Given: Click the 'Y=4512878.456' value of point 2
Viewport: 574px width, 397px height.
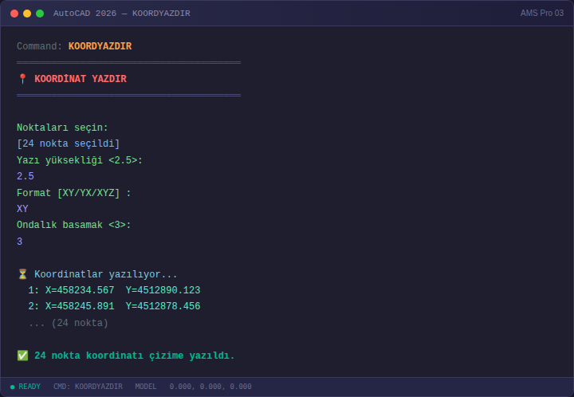Looking at the screenshot, I should pos(163,306).
